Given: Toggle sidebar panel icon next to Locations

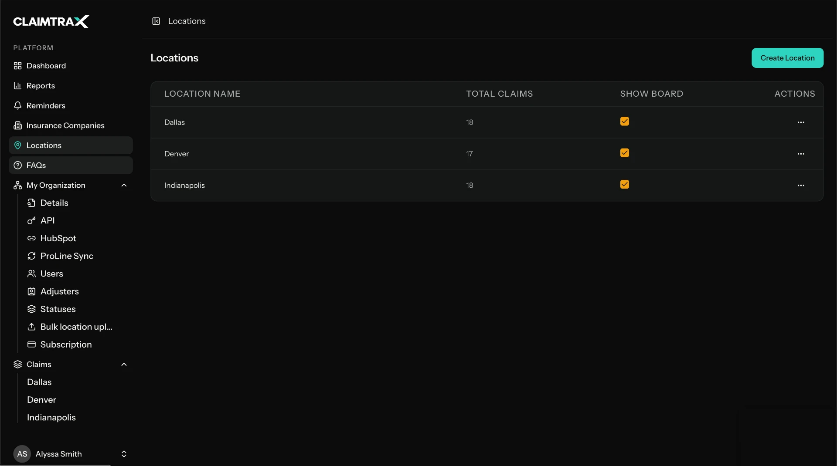Looking at the screenshot, I should point(156,21).
